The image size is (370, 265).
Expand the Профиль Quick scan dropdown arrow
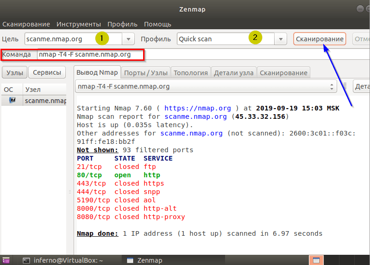[281, 39]
